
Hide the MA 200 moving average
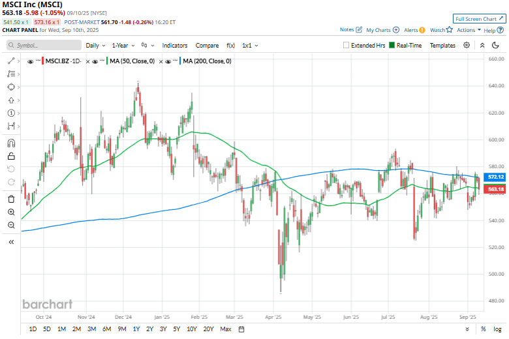point(168,61)
